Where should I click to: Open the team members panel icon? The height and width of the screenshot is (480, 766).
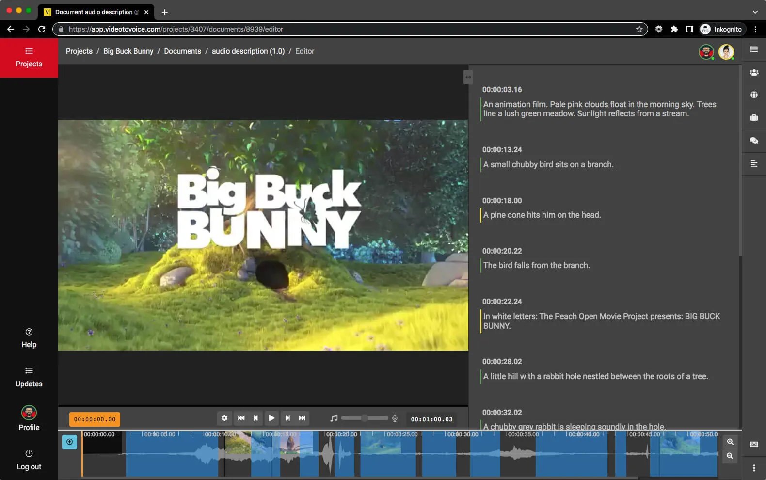pyautogui.click(x=754, y=72)
